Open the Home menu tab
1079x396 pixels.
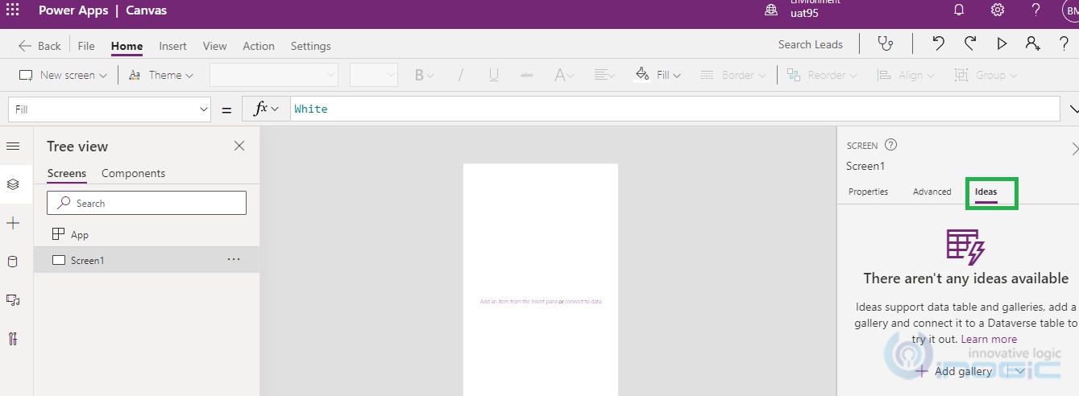pos(127,46)
